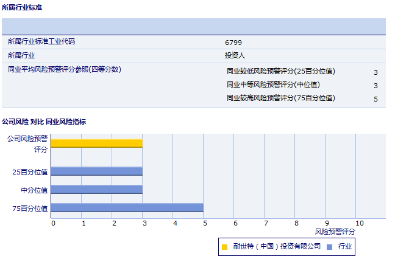Click the 同业中等风险预警评分(中位值) text

click(x=273, y=84)
